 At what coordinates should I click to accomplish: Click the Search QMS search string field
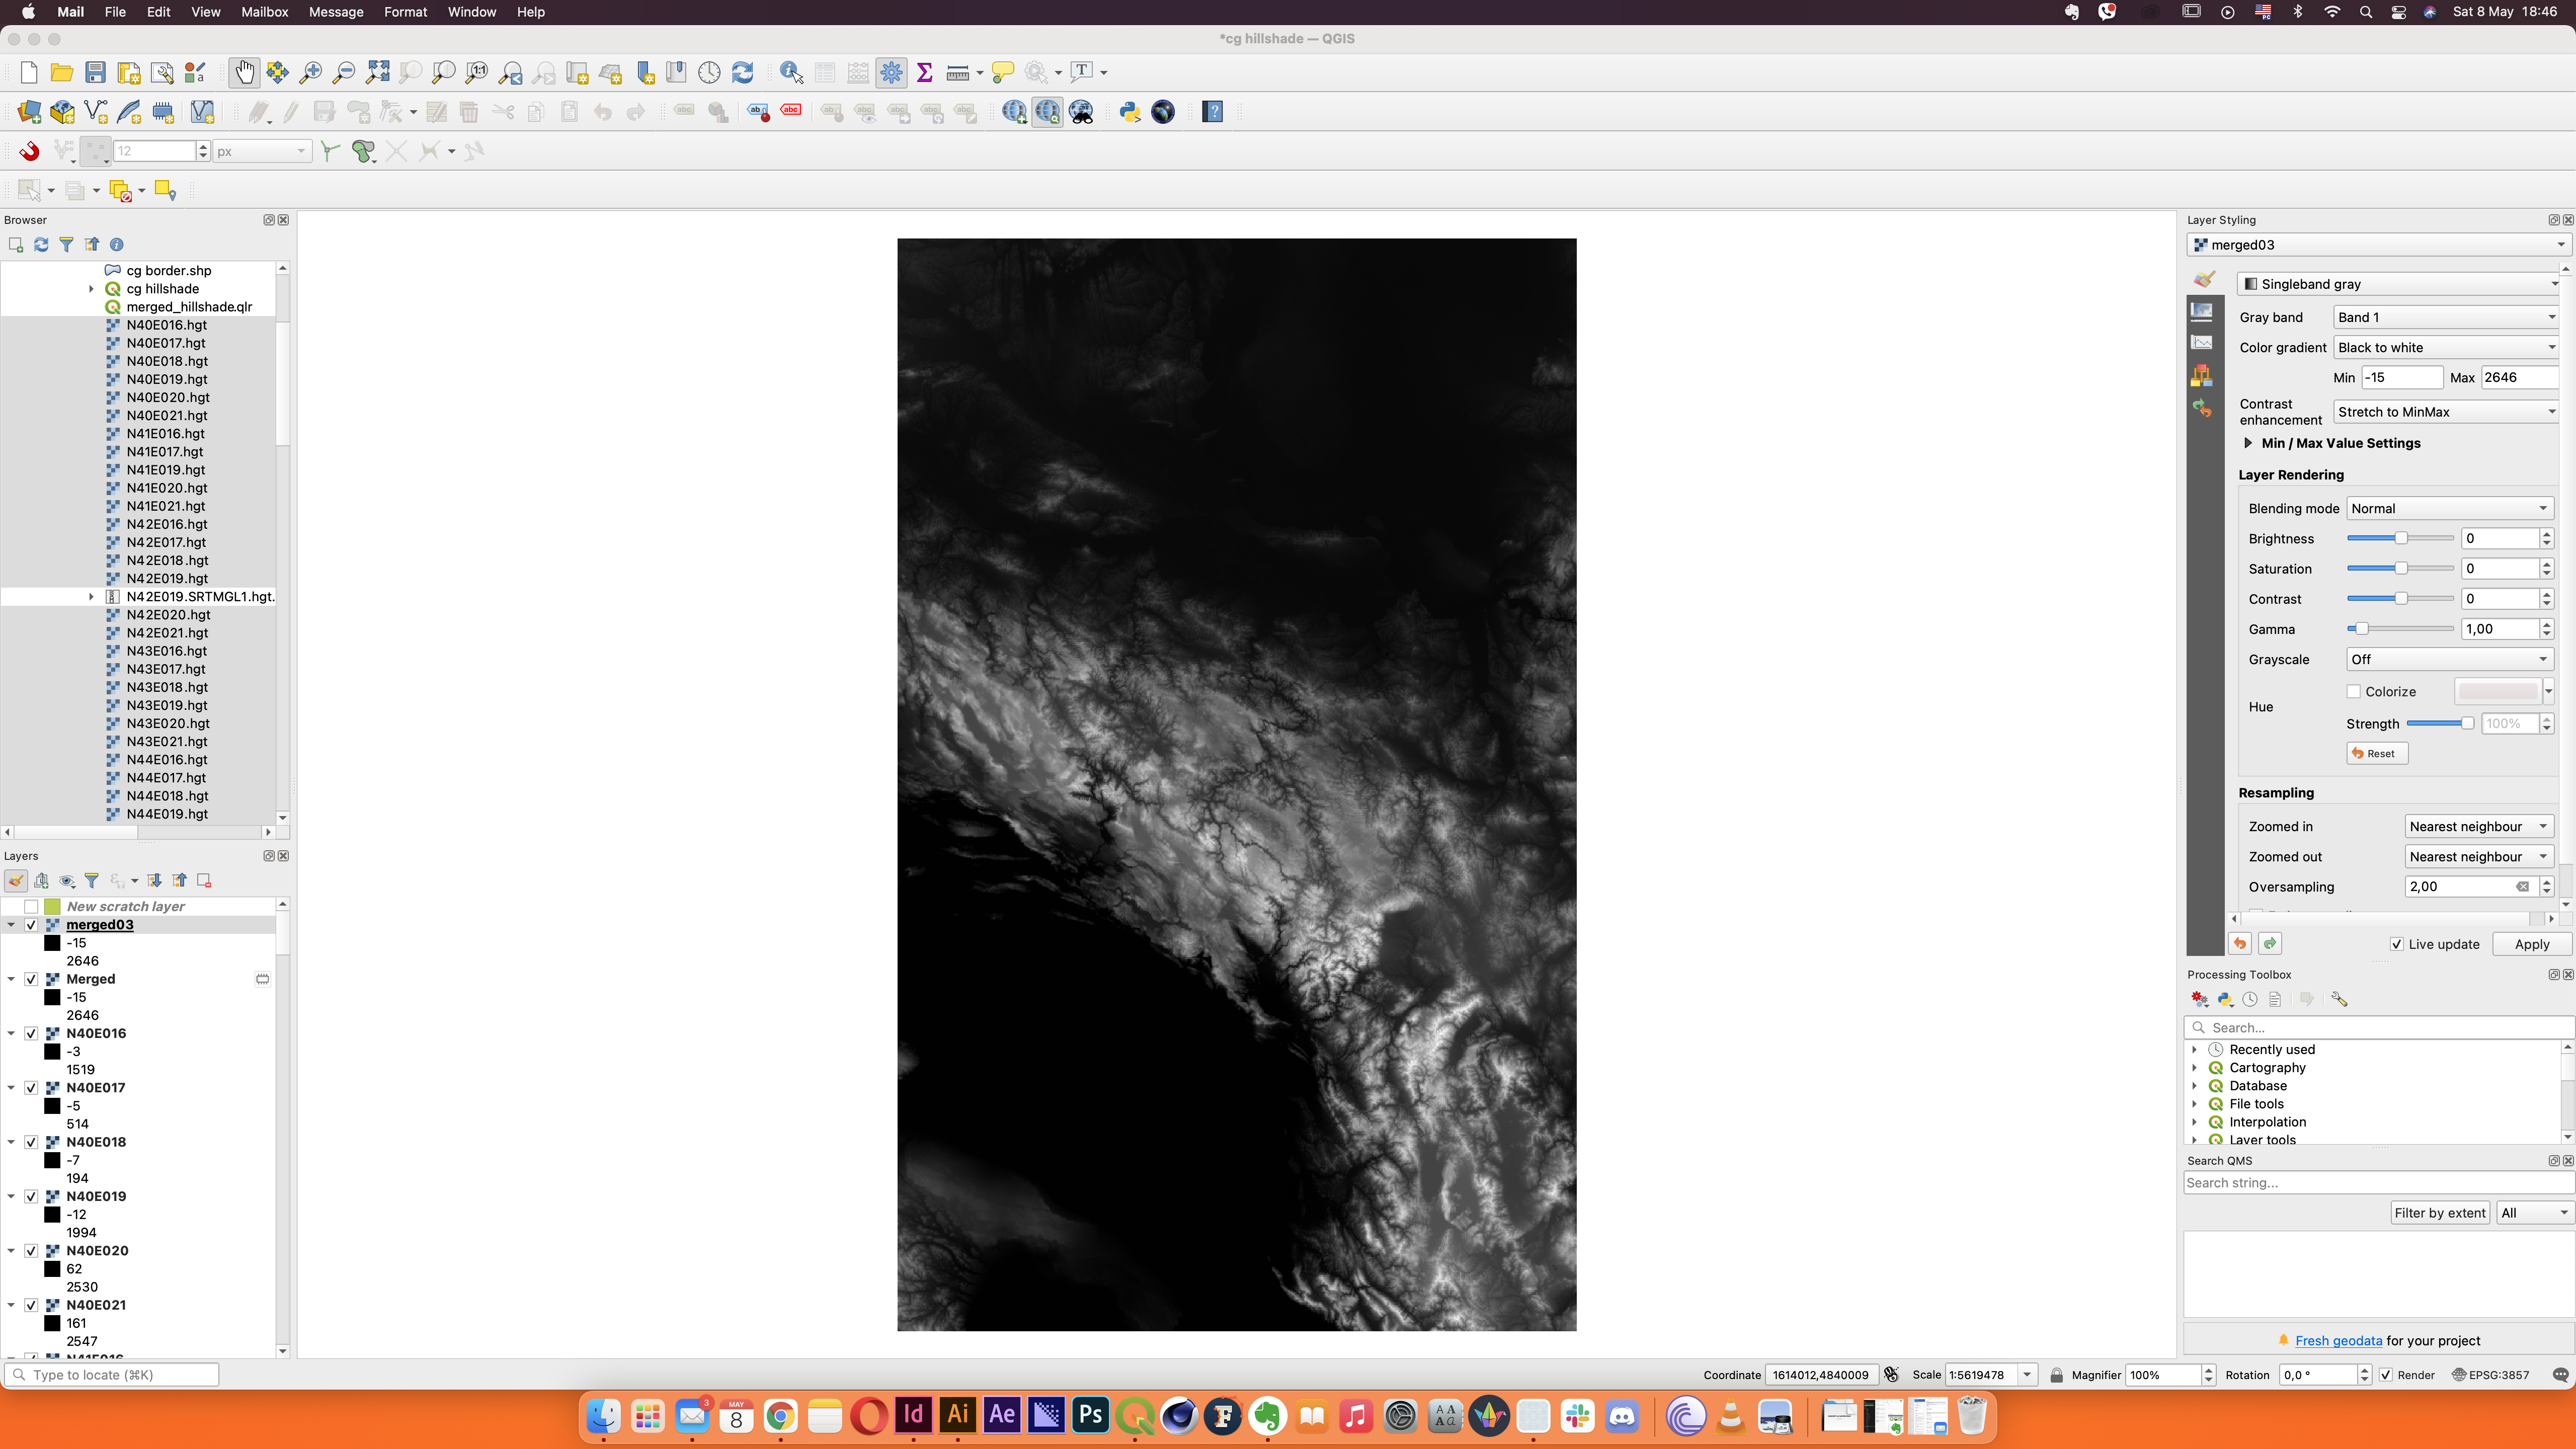coord(2378,1183)
